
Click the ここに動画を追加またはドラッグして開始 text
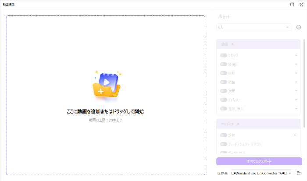(105, 111)
